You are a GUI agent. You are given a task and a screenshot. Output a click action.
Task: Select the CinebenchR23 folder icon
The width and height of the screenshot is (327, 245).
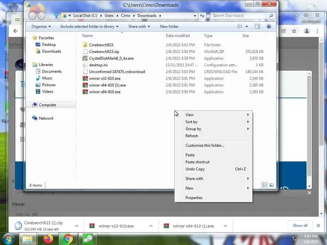pos(85,45)
